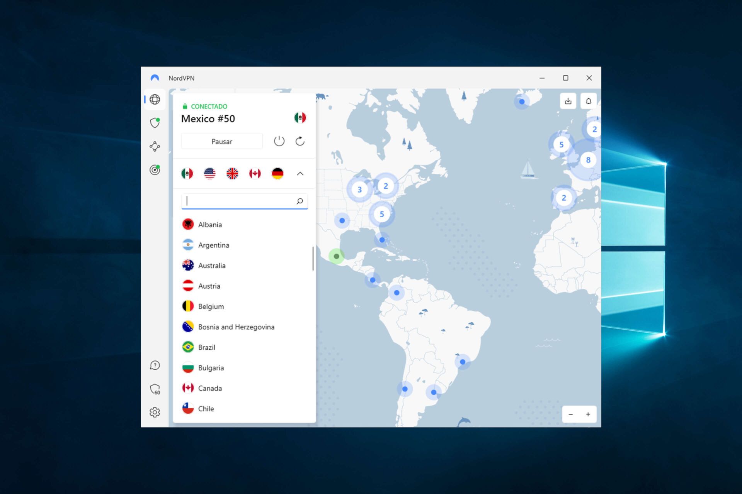
Task: Click the globe/world map icon
Action: coord(155,100)
